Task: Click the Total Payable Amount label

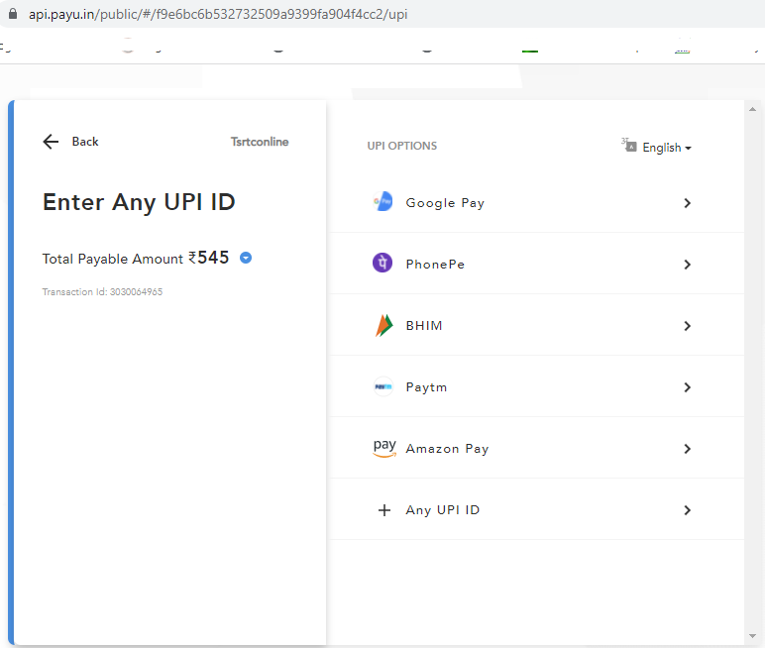Action: (113, 259)
